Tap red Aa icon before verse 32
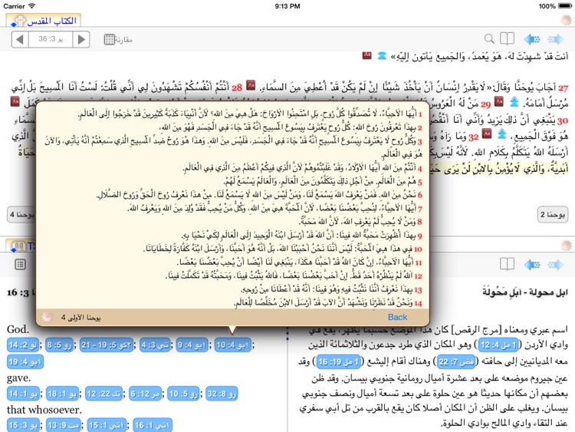This screenshot has width=575, height=432. [x=487, y=134]
